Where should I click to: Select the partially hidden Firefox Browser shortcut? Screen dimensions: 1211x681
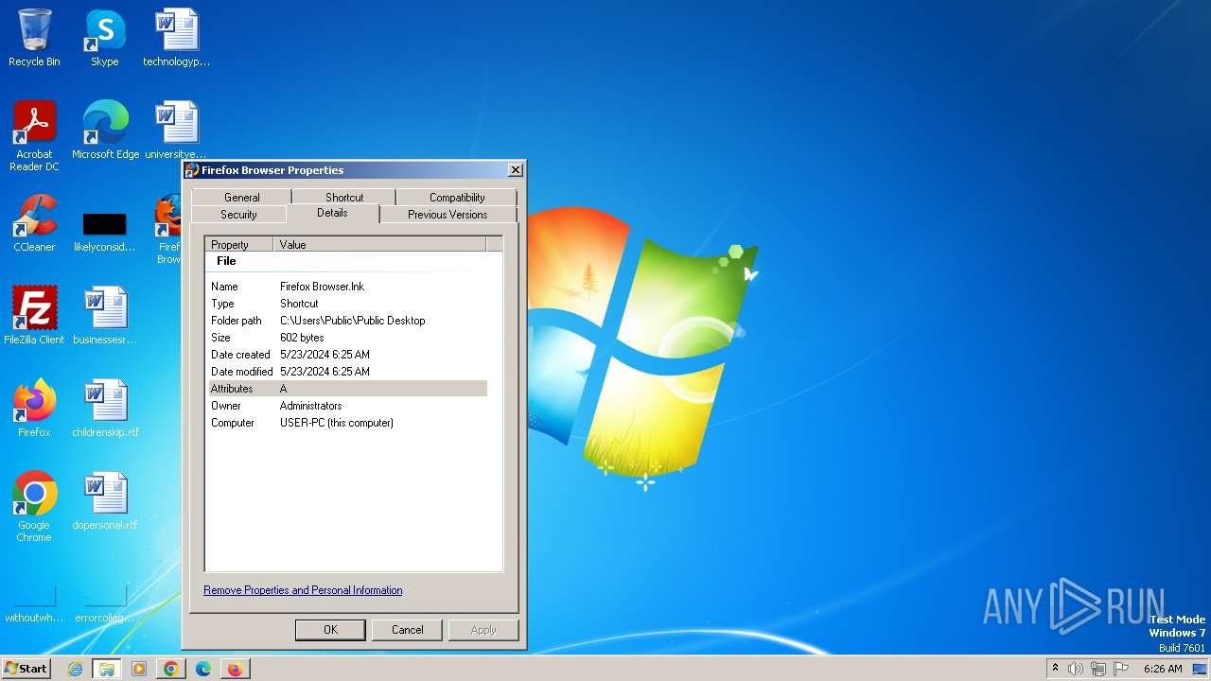[168, 229]
